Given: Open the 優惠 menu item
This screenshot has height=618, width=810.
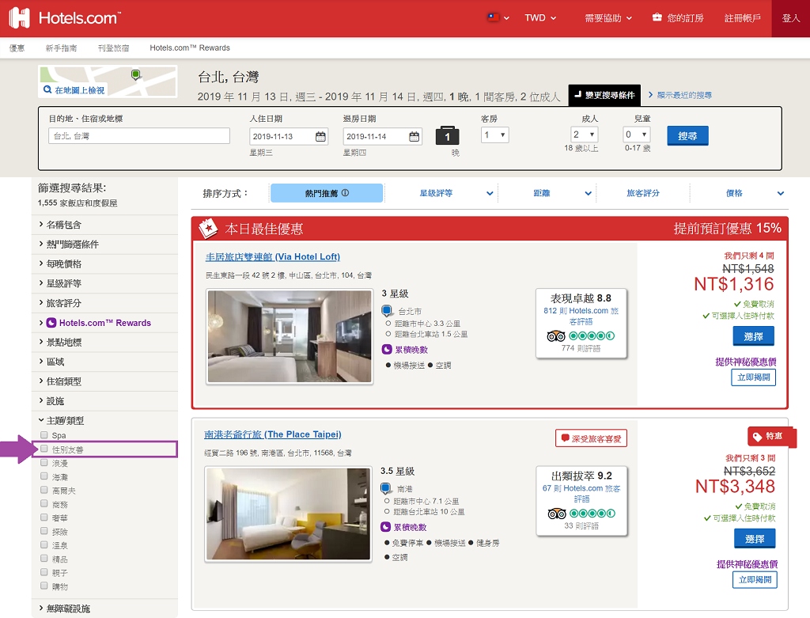Looking at the screenshot, I should coord(17,47).
